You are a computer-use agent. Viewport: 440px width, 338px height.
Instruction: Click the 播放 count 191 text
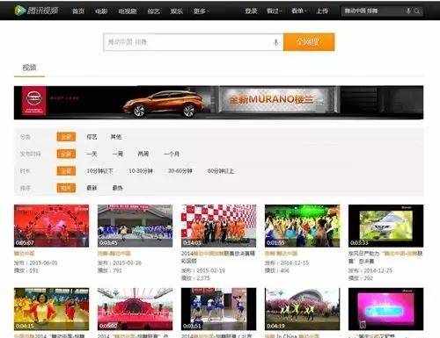(x=26, y=270)
